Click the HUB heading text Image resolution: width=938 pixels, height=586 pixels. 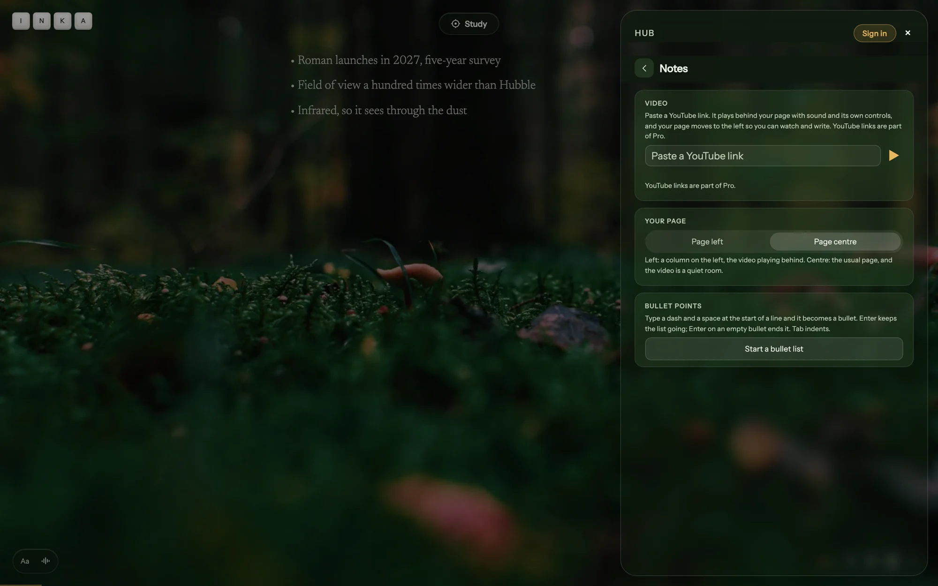click(644, 33)
